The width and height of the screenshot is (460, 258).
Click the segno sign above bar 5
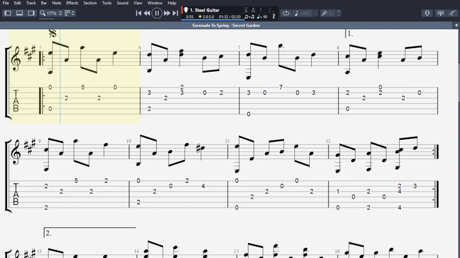pyautogui.click(x=52, y=33)
